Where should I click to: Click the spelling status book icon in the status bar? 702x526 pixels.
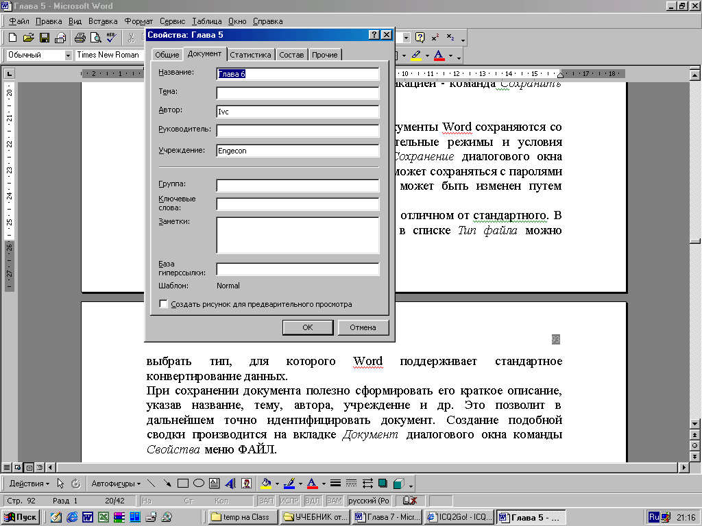tap(410, 501)
